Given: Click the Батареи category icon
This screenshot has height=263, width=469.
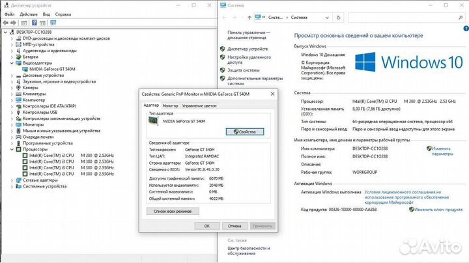Looking at the screenshot, I should [x=18, y=57].
